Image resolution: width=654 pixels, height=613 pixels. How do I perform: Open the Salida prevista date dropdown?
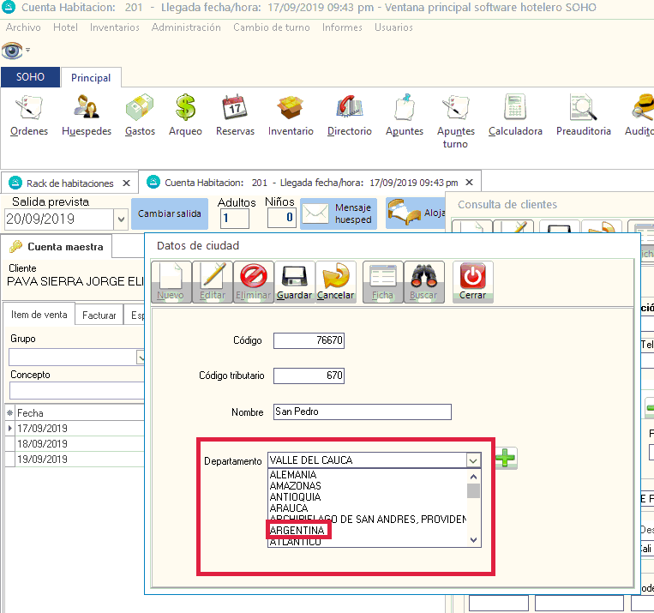click(x=121, y=219)
